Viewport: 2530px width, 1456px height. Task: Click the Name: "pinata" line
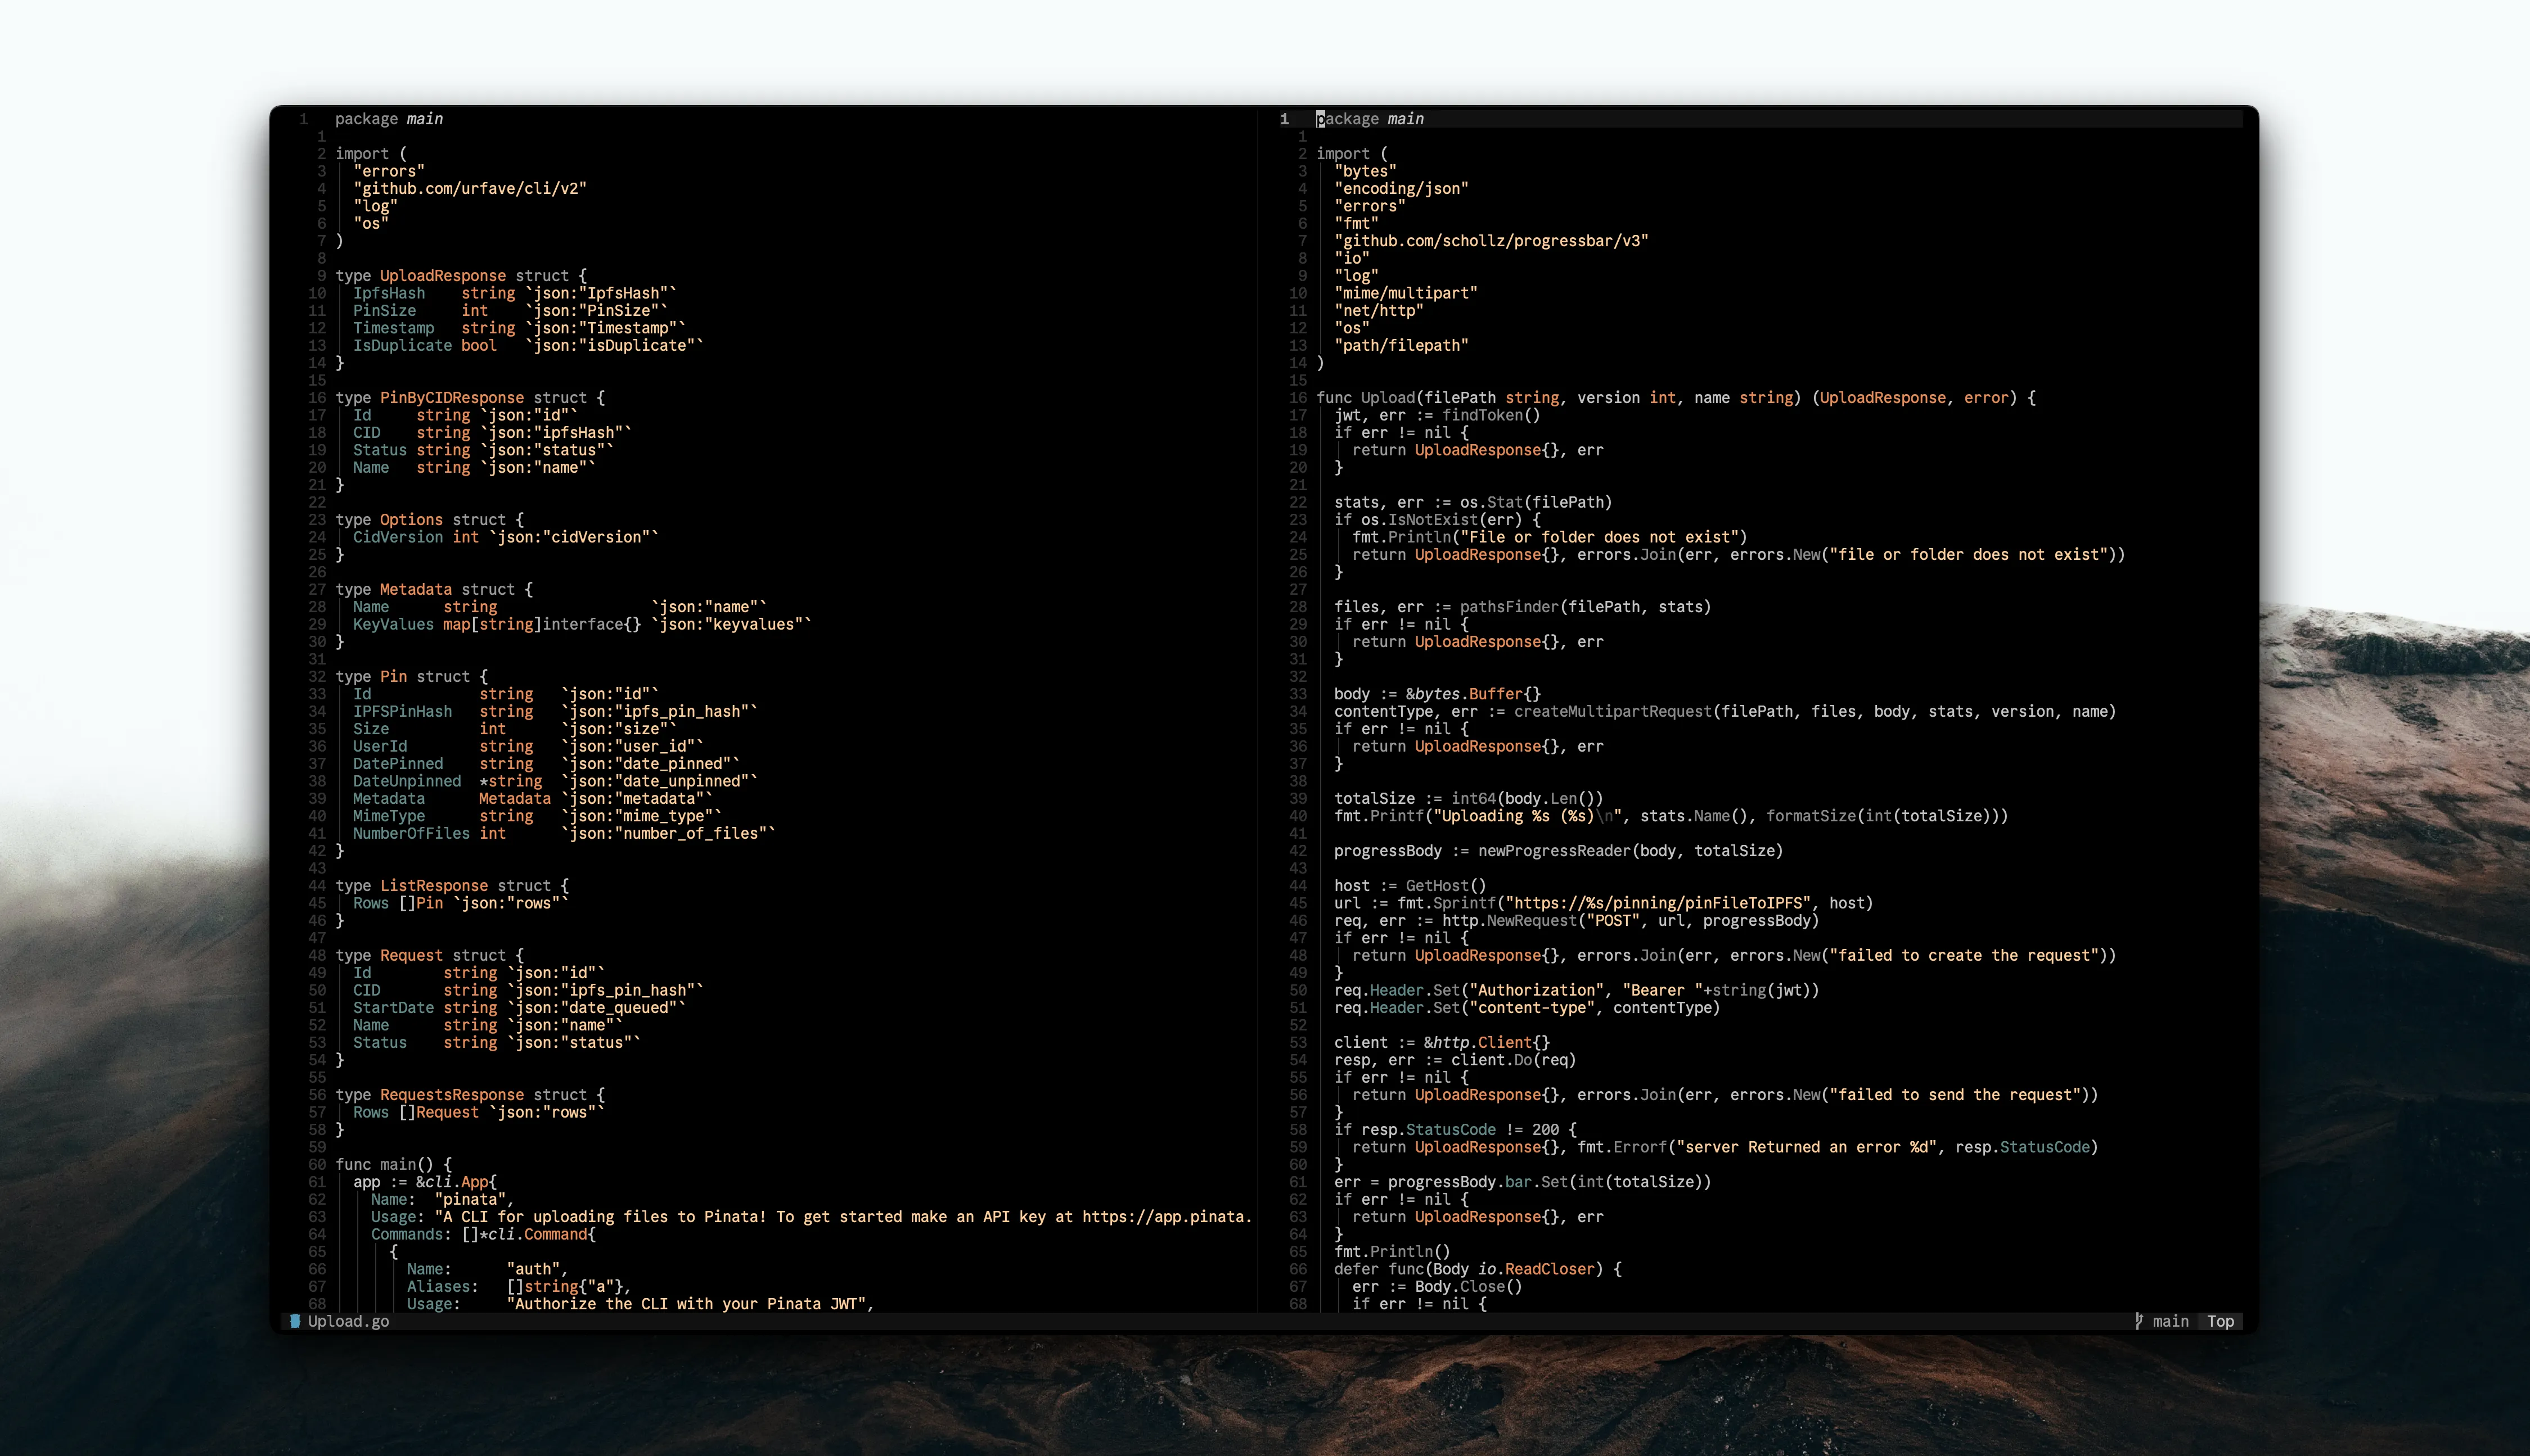tap(442, 1199)
